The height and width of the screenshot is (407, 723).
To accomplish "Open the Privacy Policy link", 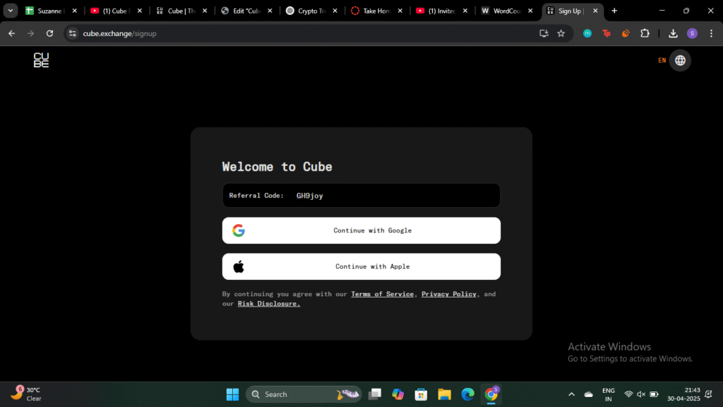I will (448, 294).
